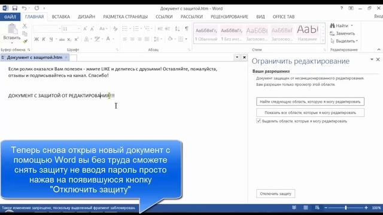Apply the Название style

pyautogui.click(x=308, y=33)
